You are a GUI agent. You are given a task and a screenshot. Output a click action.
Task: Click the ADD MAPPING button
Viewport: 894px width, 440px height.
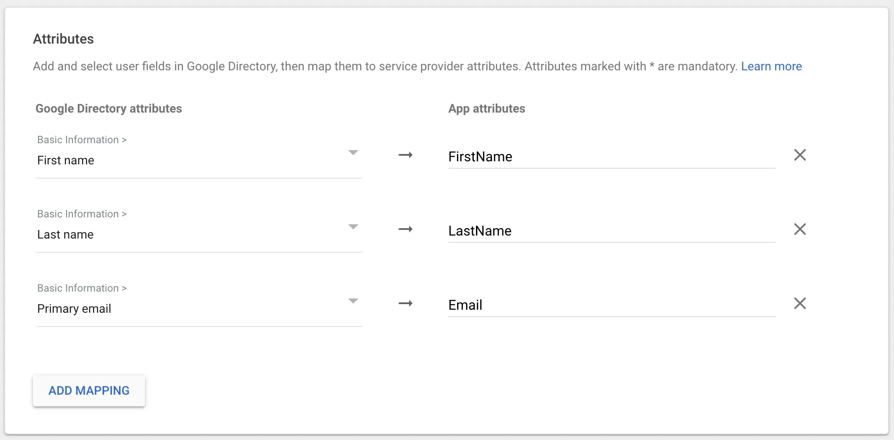pos(89,390)
